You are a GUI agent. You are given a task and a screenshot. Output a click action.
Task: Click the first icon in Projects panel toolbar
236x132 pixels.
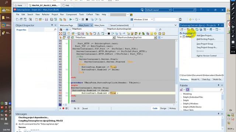pyautogui.click(x=182, y=29)
